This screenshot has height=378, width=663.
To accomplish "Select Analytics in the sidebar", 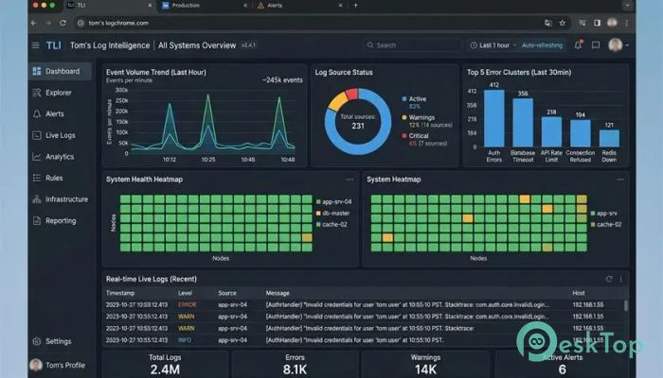I will click(x=61, y=157).
